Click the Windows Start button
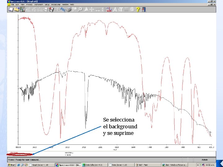Viewport: 223px width, 167px height. [12, 165]
